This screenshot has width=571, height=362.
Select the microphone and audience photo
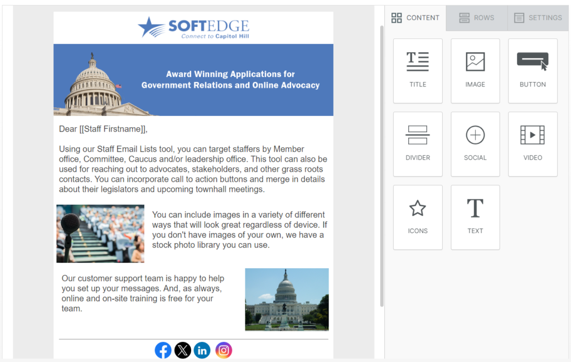click(100, 234)
